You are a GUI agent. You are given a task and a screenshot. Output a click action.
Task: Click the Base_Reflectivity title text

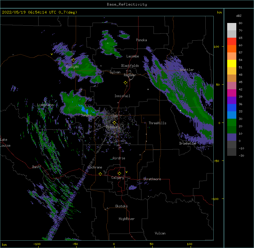click(x=127, y=4)
